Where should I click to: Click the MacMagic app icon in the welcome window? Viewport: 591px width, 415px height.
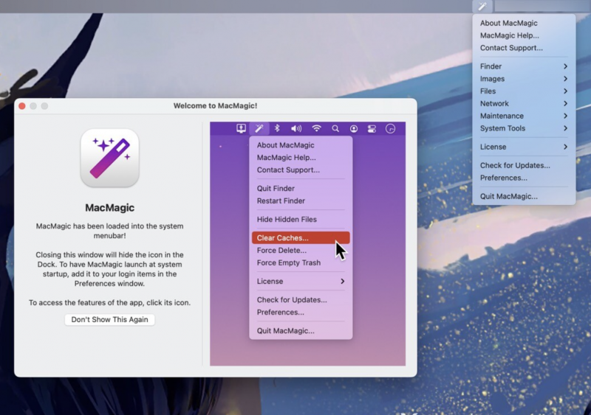coord(109,158)
